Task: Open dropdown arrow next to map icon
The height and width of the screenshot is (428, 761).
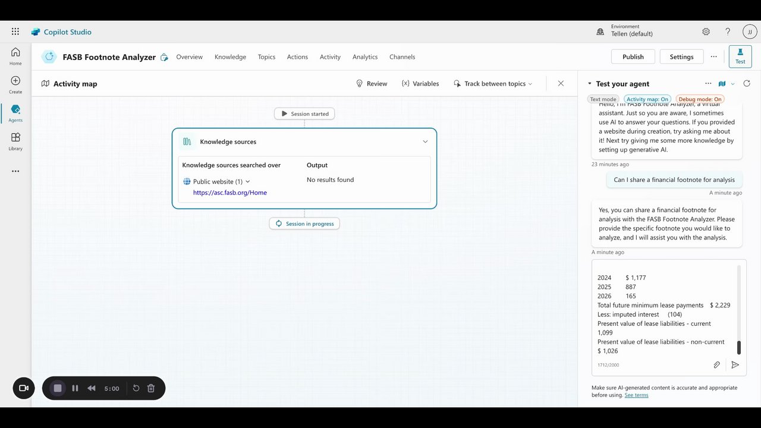Action: 732,84
